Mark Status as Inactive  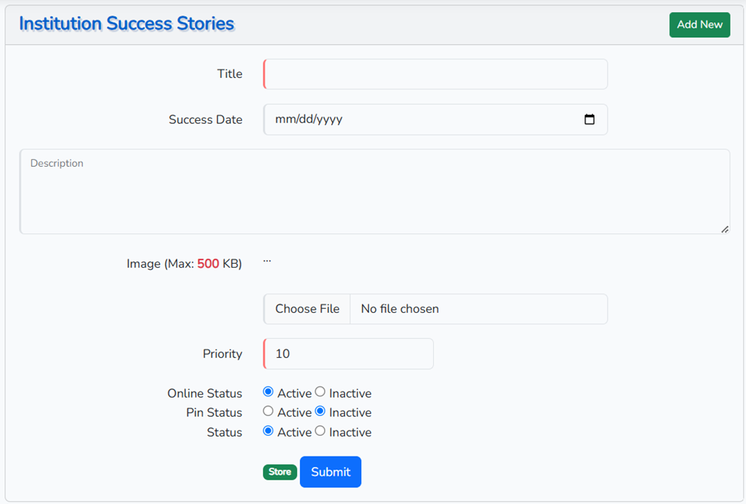(x=320, y=431)
